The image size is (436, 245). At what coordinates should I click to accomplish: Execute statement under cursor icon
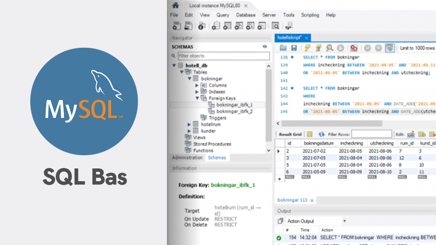coord(318,48)
